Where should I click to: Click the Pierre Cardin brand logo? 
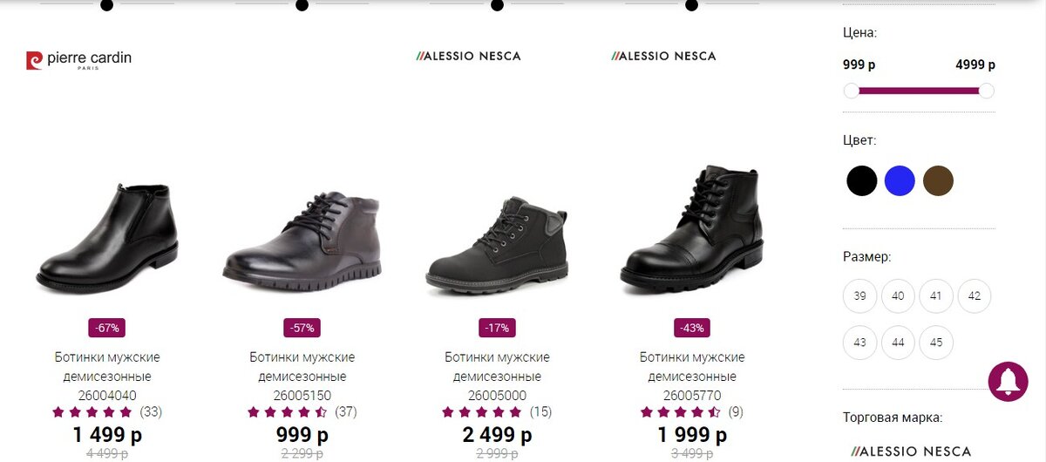(78, 60)
